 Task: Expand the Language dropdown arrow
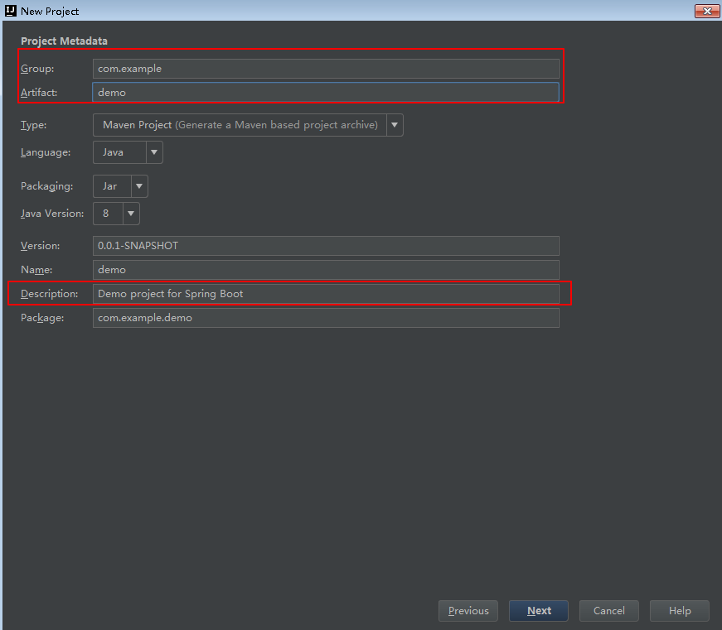tap(154, 152)
